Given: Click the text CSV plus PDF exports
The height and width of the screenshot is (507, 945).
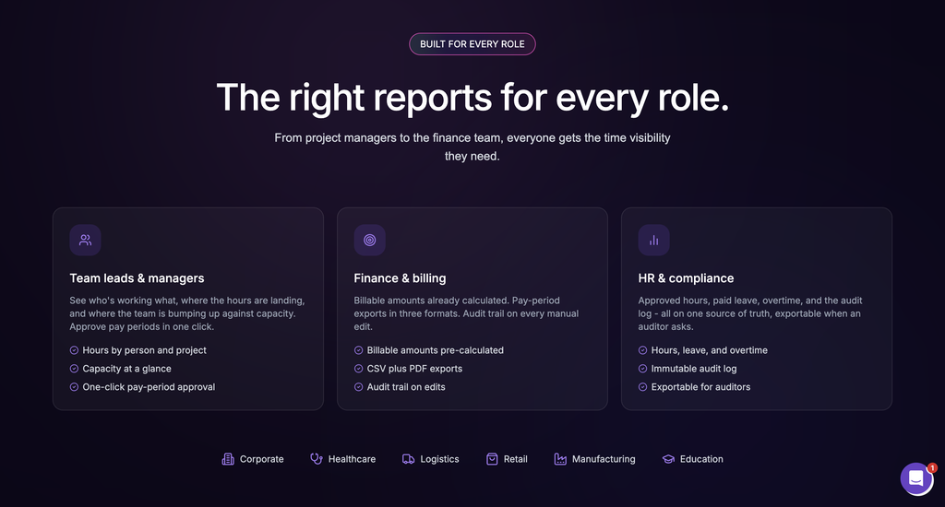Looking at the screenshot, I should tap(414, 369).
